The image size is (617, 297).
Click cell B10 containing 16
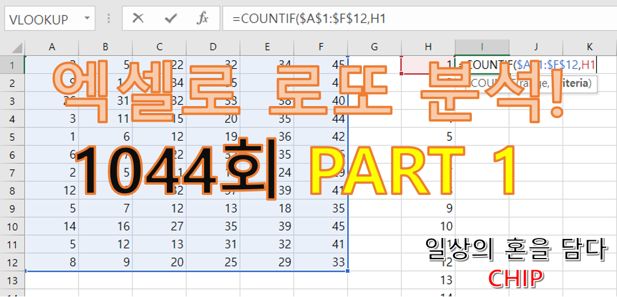[x=106, y=226]
